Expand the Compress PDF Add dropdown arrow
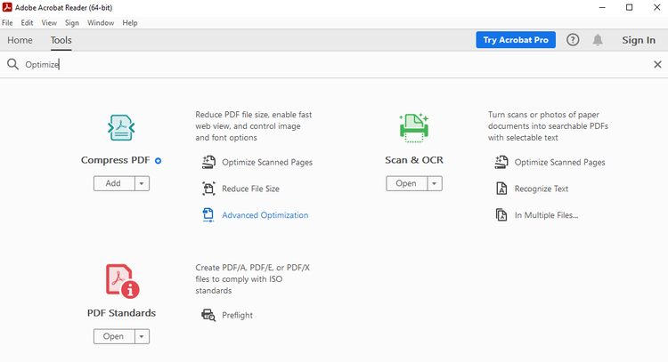 coord(142,183)
